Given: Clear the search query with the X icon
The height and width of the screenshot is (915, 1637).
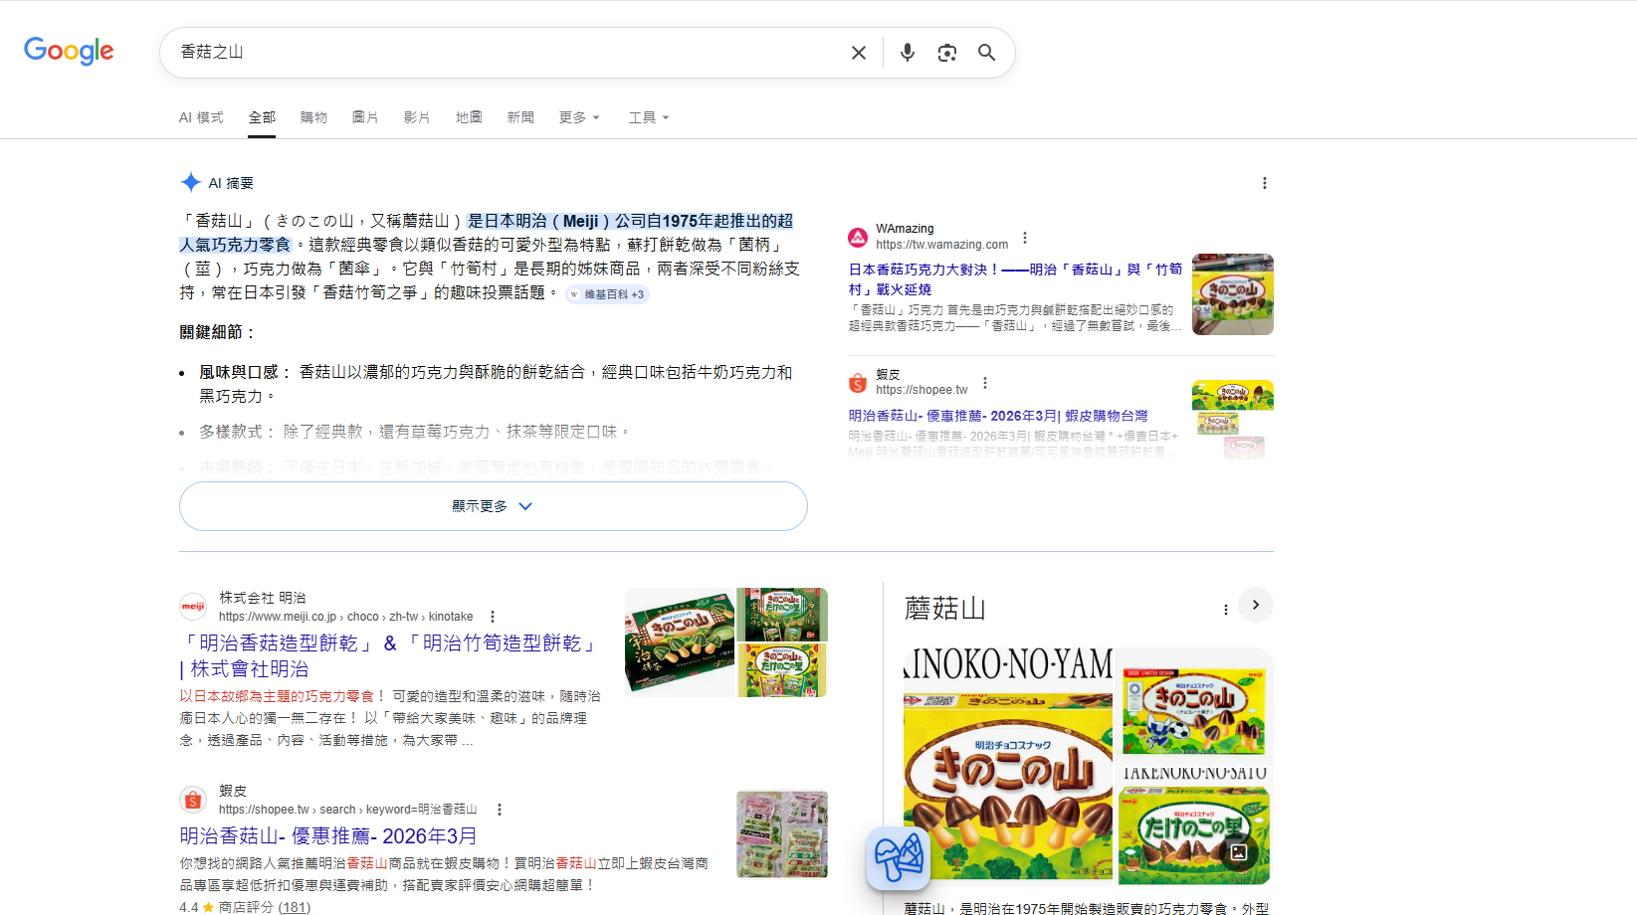Looking at the screenshot, I should (858, 52).
